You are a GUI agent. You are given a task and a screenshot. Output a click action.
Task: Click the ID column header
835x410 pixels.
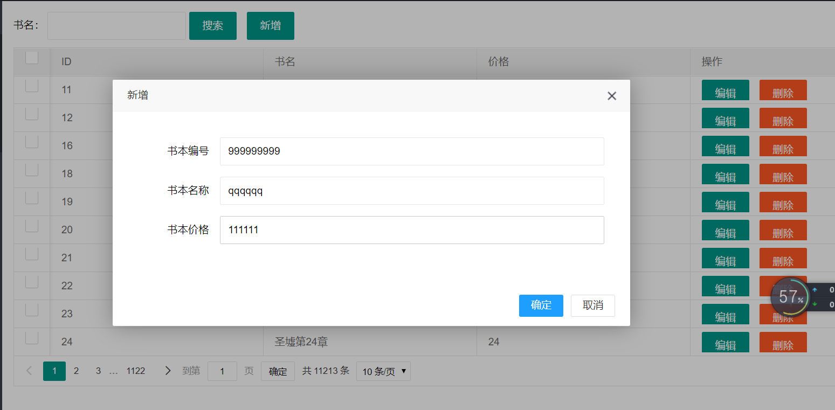click(x=157, y=61)
